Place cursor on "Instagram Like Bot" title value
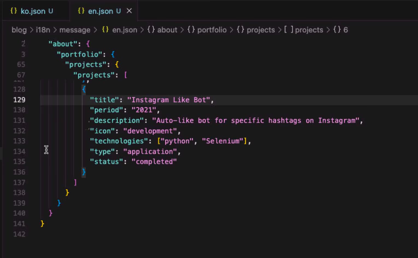 pyautogui.click(x=169, y=100)
